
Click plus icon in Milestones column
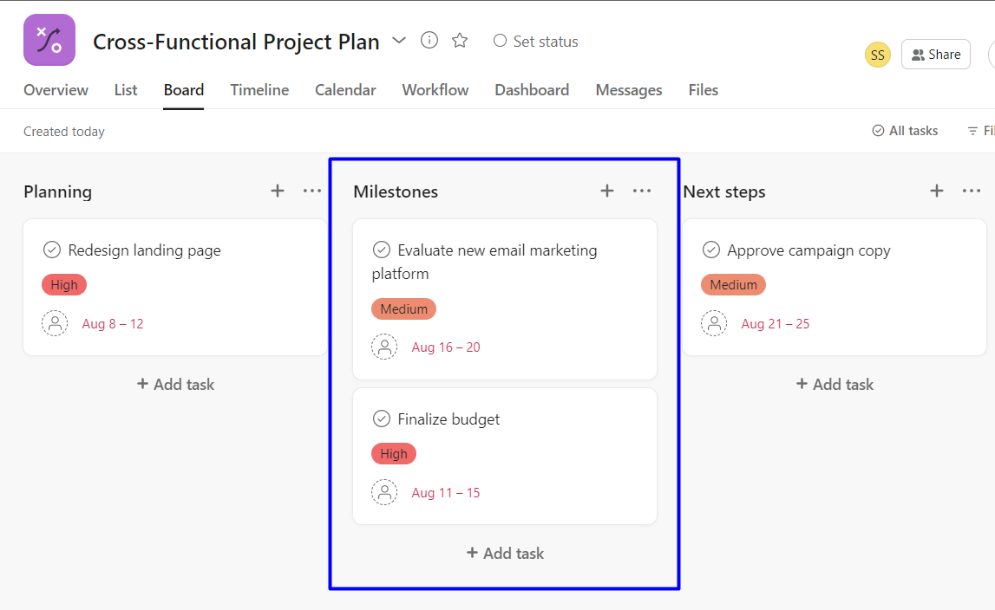(607, 191)
